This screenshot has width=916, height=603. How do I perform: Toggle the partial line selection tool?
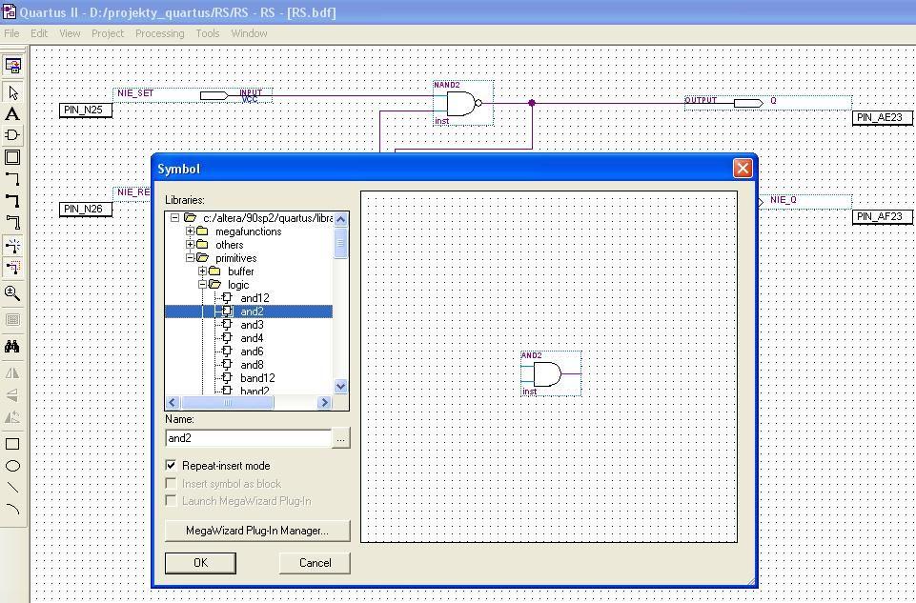coord(12,268)
